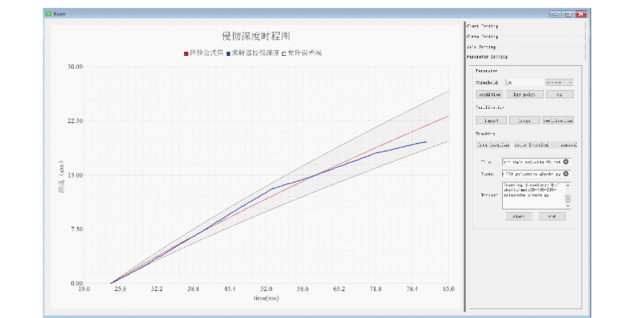
Task: Start tracking with the start button
Action: click(519, 216)
